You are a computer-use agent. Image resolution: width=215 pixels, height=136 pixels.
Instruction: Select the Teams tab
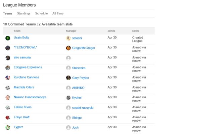pos(8,13)
